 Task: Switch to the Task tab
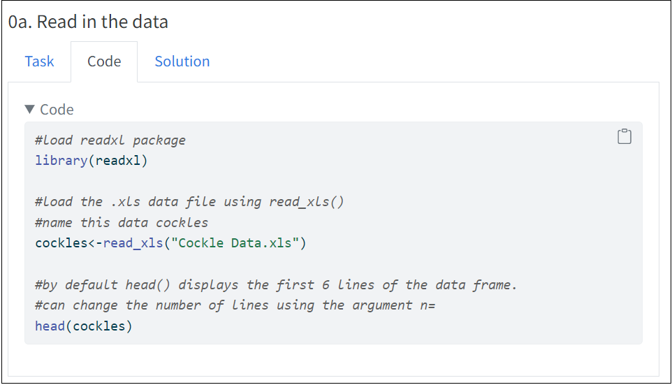pyautogui.click(x=39, y=61)
